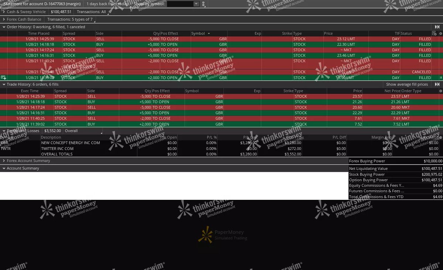The width and height of the screenshot is (443, 270).
Task: Click the Show by symbol input field
Action: point(180,4)
